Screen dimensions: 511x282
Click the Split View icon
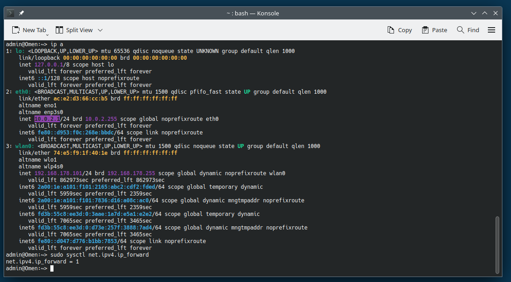point(59,30)
